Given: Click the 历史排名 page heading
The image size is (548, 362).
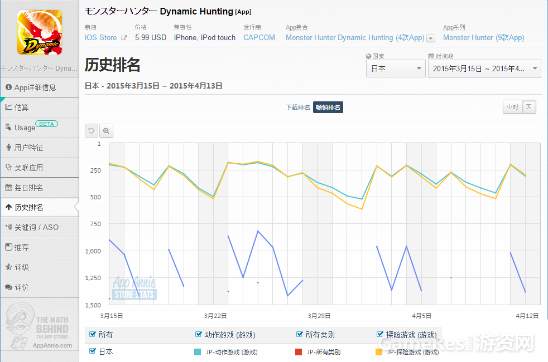Looking at the screenshot, I should coord(113,65).
